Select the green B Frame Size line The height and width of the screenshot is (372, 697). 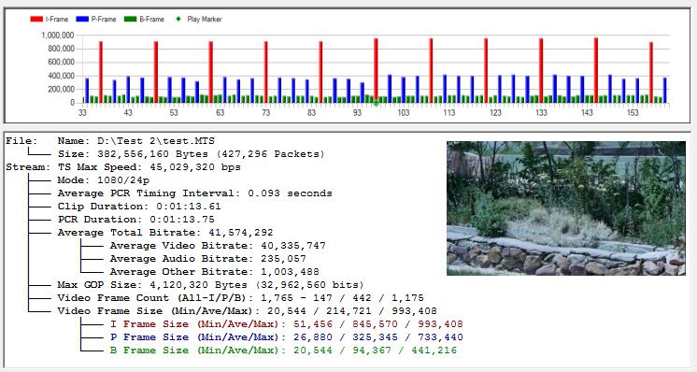(x=283, y=351)
